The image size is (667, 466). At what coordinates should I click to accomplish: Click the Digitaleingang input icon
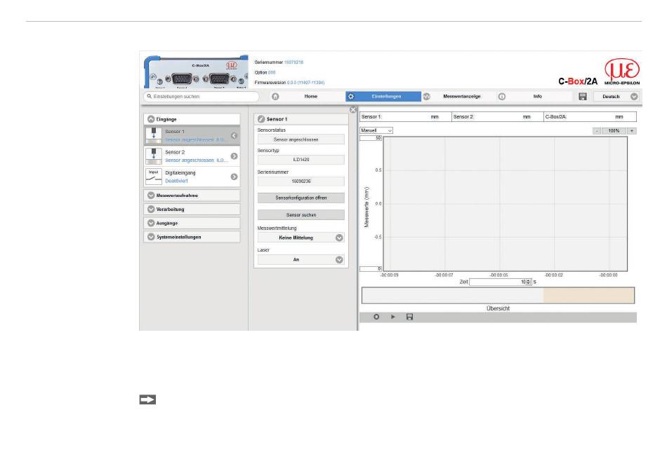tap(154, 175)
